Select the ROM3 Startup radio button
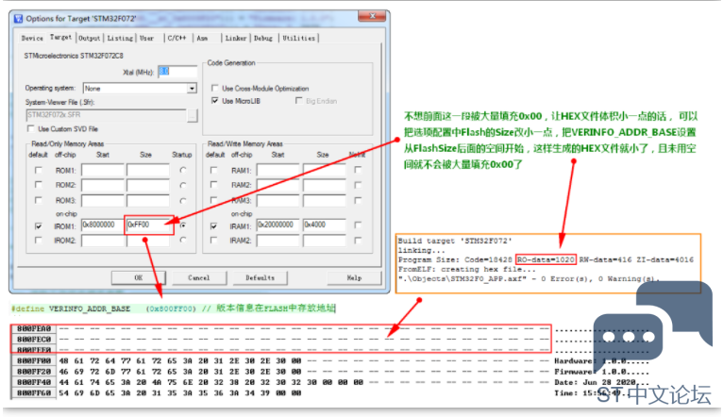The image size is (723, 417). coord(183,200)
